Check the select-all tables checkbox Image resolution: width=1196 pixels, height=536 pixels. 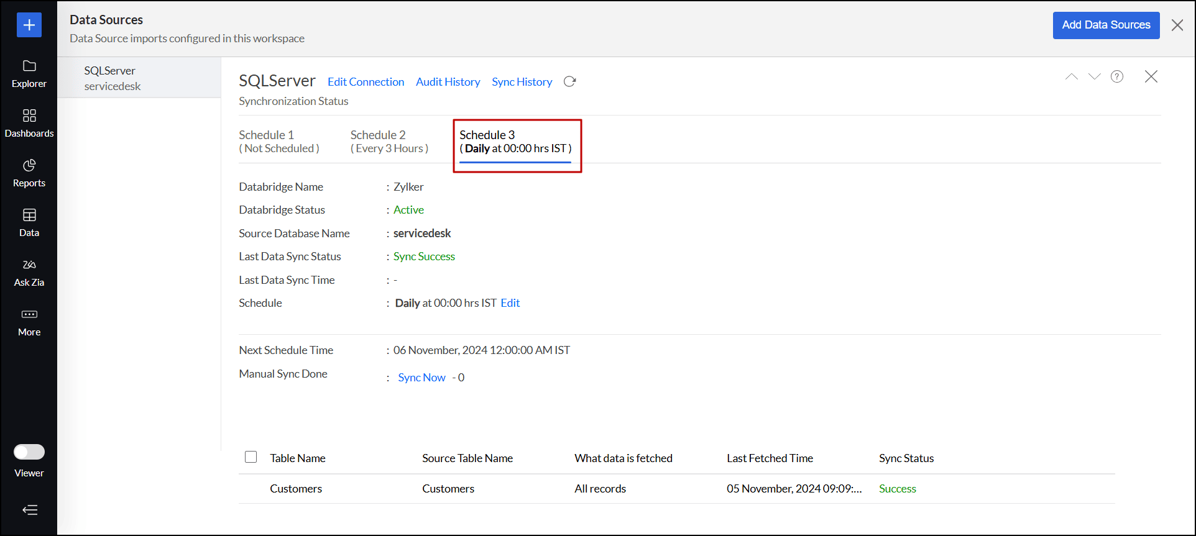click(x=251, y=457)
